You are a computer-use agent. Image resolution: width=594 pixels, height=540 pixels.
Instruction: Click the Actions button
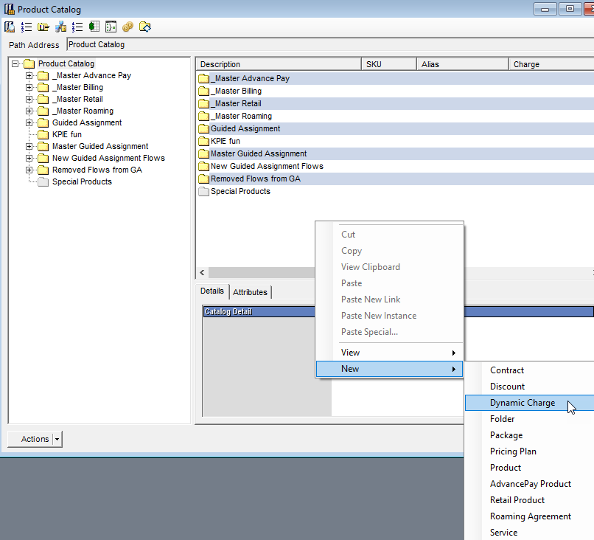[x=31, y=439]
